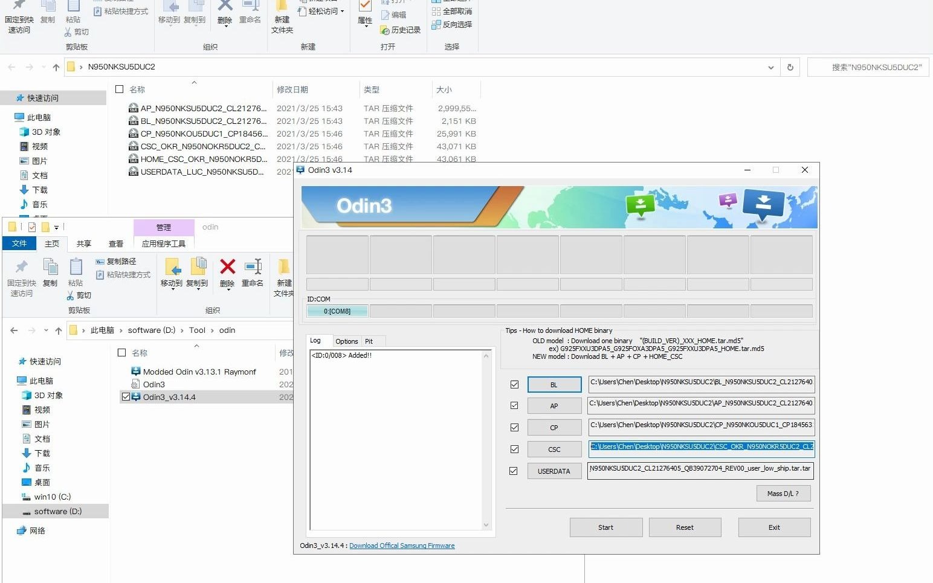
Task: Toggle select-all checkbox in N950NKSU5DUC2 file list
Action: pos(119,89)
